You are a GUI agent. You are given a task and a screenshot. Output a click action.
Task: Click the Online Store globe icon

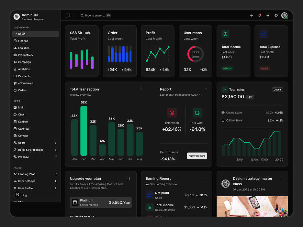pos(223,113)
